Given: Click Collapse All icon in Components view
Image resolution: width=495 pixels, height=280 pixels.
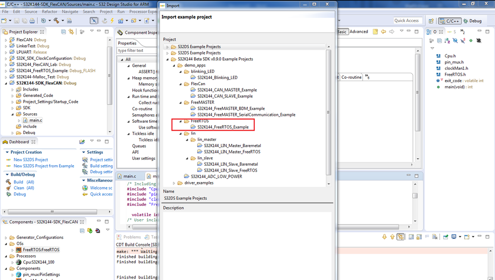Looking at the screenshot, I should point(82,231).
